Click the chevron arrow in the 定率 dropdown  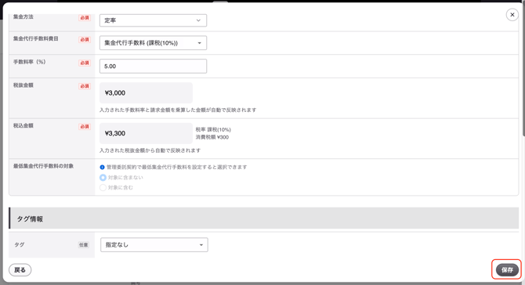pos(198,20)
